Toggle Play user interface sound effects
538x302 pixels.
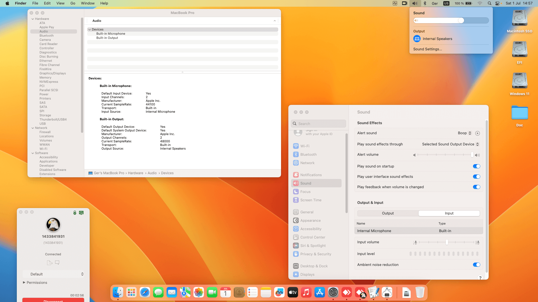pos(476,177)
